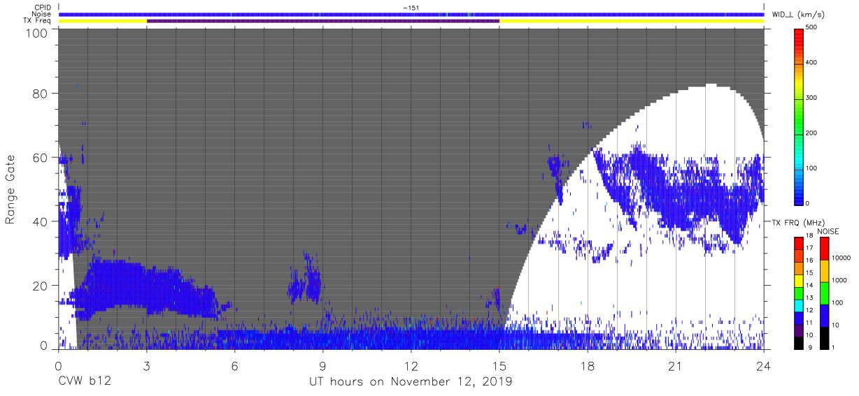Select the yellow swatch in TX FRQ legend

coord(799,279)
